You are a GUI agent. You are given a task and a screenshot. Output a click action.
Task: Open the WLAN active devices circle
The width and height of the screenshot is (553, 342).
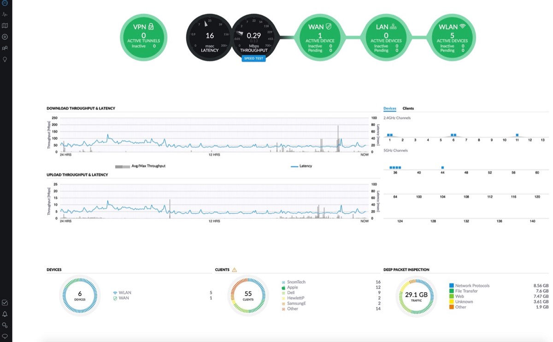click(452, 37)
